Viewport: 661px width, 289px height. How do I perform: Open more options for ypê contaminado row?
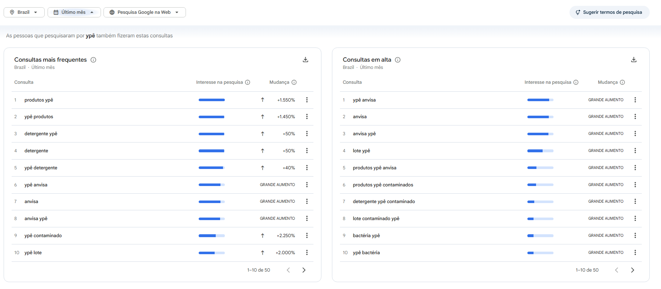click(307, 235)
